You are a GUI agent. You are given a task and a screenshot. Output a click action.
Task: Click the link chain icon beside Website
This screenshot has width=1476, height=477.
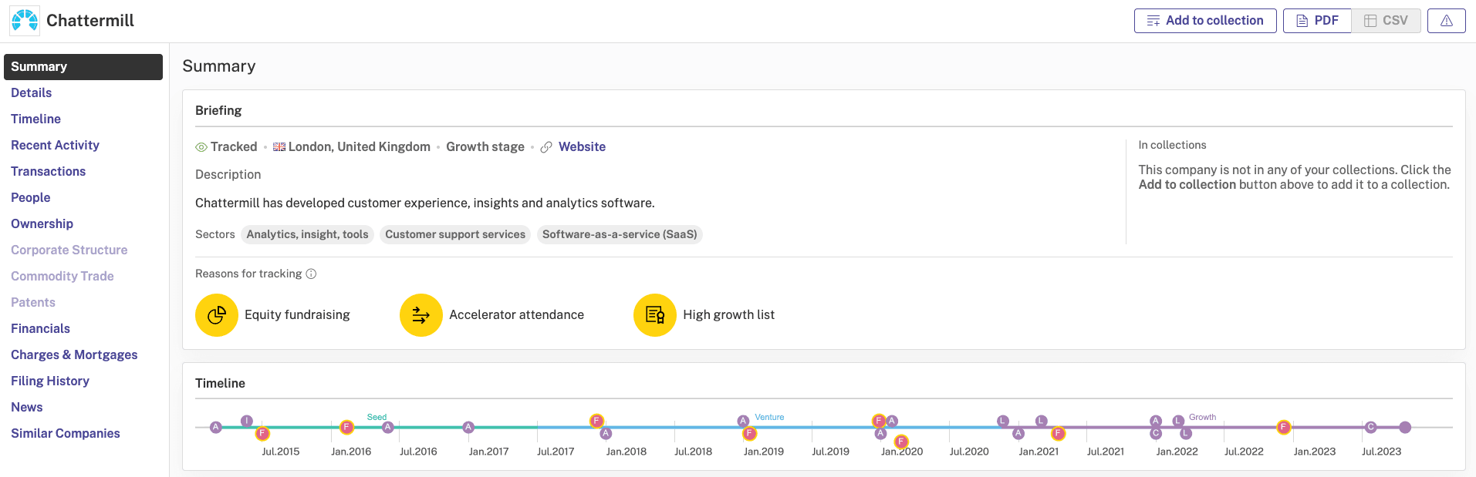click(x=546, y=147)
